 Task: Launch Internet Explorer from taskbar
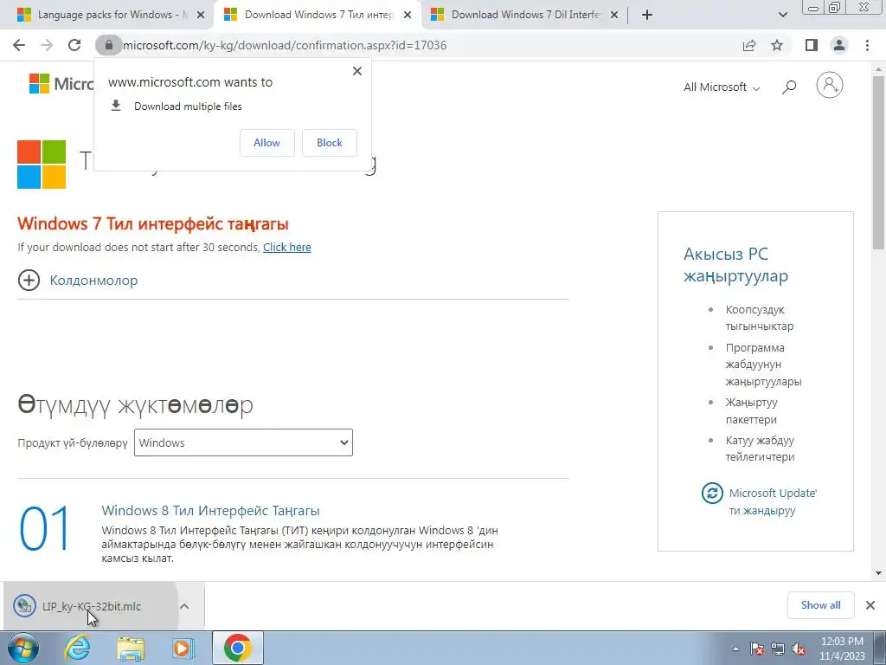77,648
